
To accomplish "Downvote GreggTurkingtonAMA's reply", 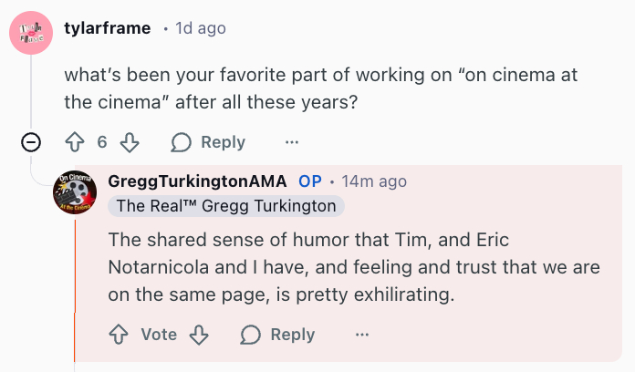I will [199, 335].
